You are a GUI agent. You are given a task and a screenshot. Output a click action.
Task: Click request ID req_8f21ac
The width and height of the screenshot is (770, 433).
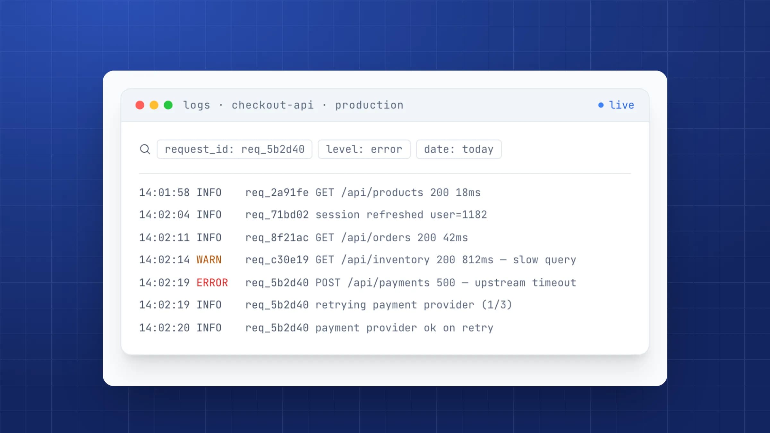pos(277,238)
